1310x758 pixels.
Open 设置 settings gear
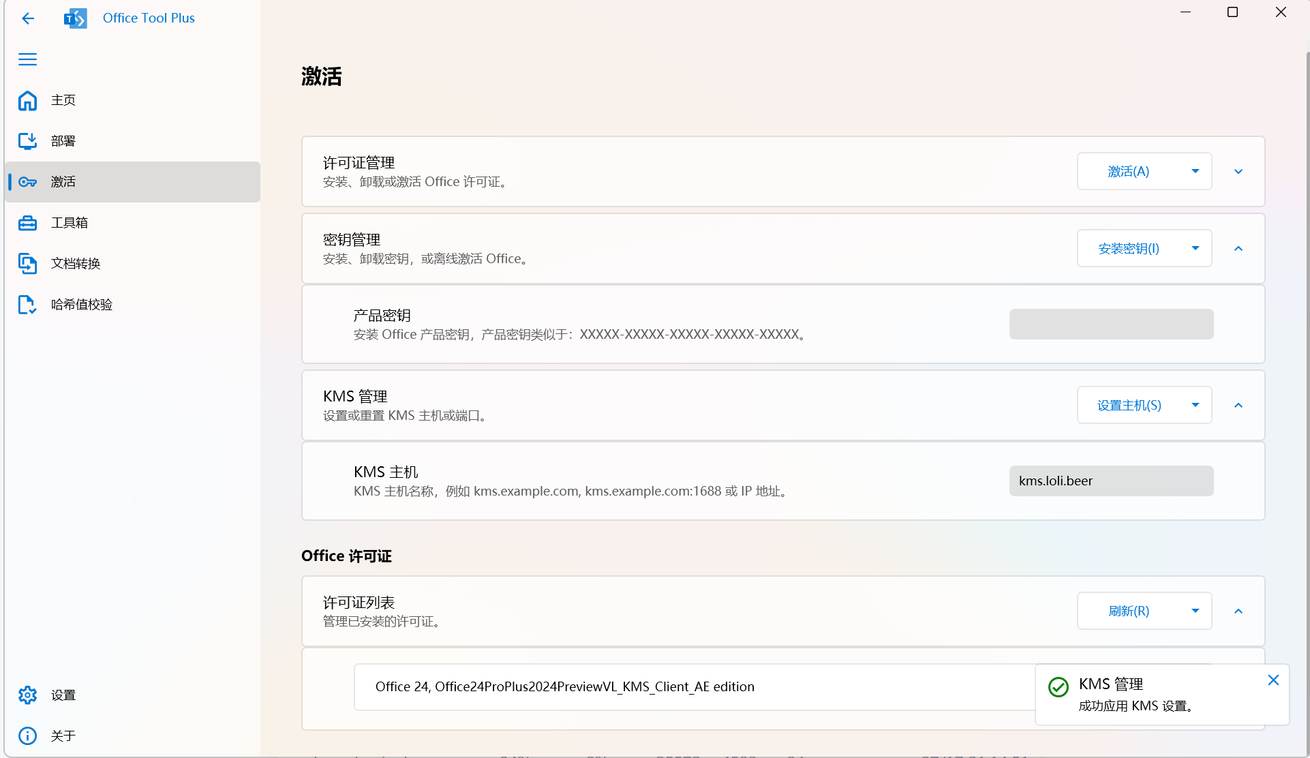[28, 695]
